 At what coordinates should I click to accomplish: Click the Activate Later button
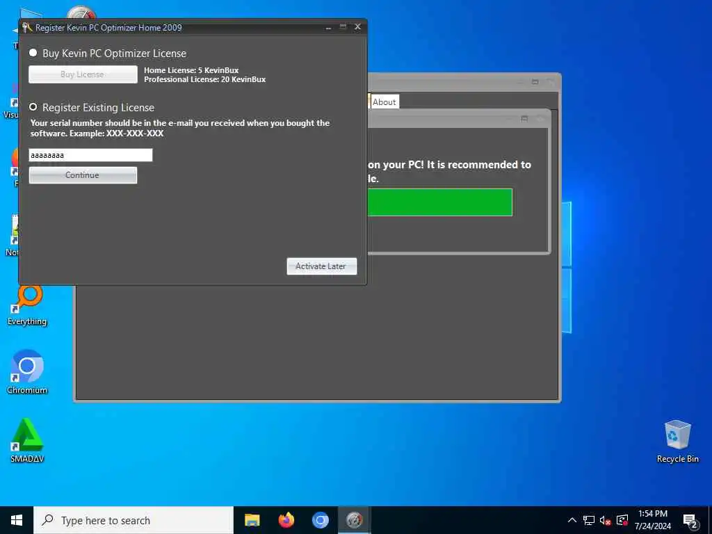click(x=321, y=266)
